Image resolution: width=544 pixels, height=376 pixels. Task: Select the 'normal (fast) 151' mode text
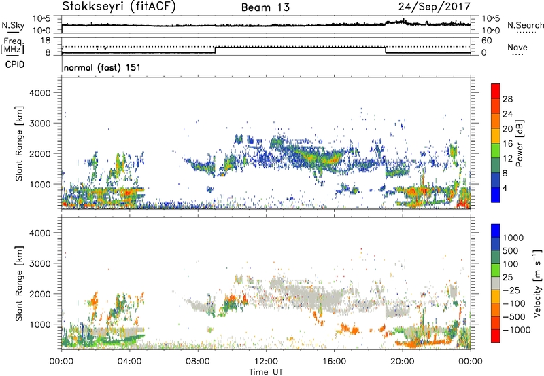pos(103,67)
